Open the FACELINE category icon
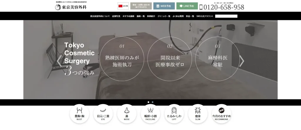The height and width of the screenshot is (130, 301). [x=150, y=114]
